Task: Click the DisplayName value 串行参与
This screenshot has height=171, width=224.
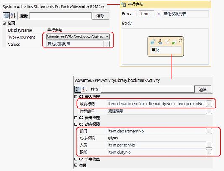Action: 55,30
